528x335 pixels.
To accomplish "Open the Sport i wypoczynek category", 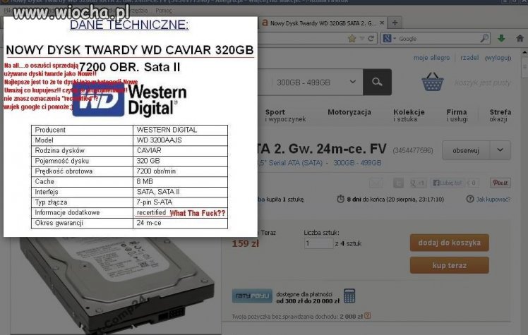I will coord(285,116).
